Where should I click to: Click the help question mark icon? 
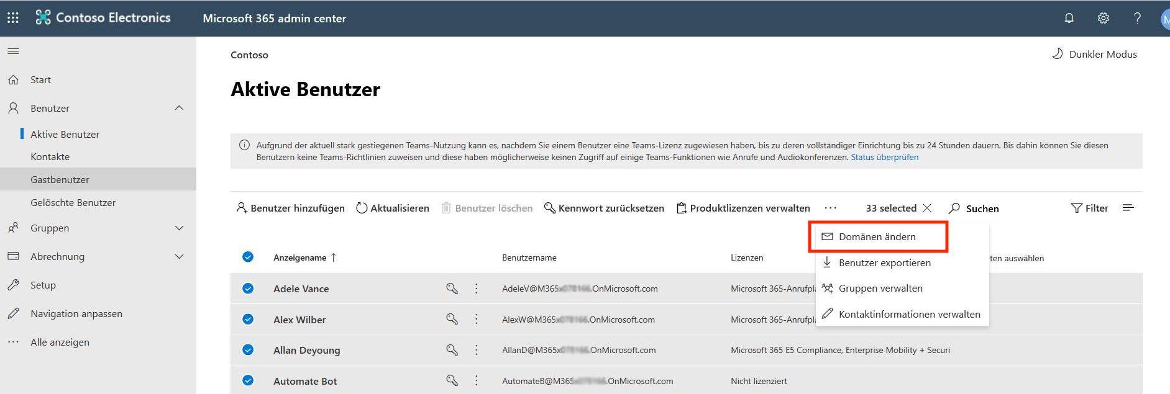[1137, 18]
